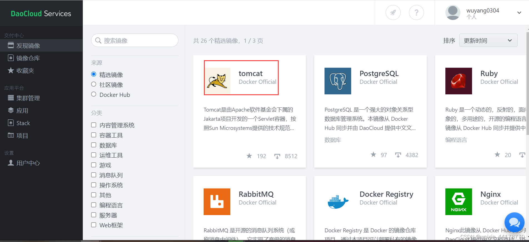Check the 游戏 category checkbox
This screenshot has height=242, width=529.
click(x=94, y=165)
